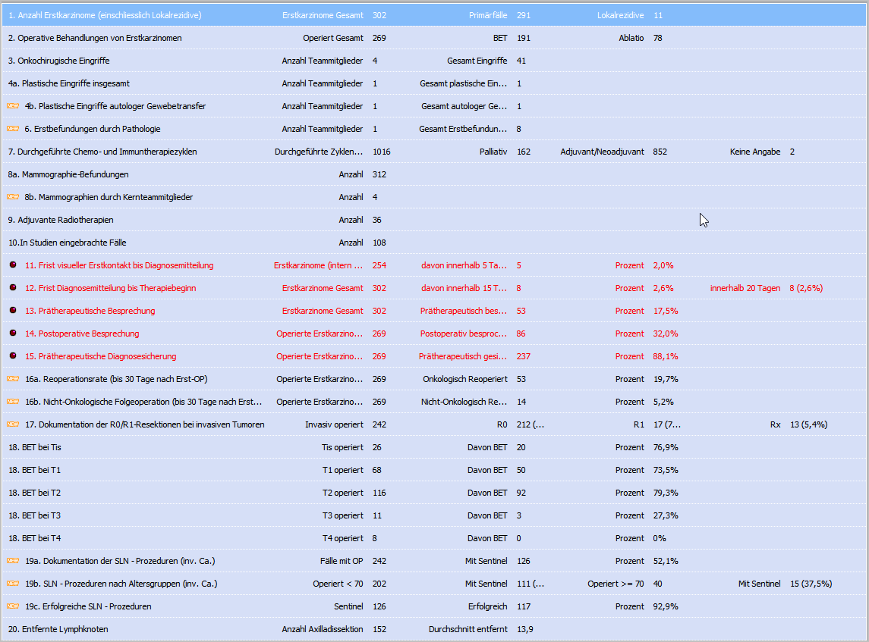Select row 19c. Erfolgreiche SLN - Prozeduren
Screen dimensions: 869x642
coord(433,606)
